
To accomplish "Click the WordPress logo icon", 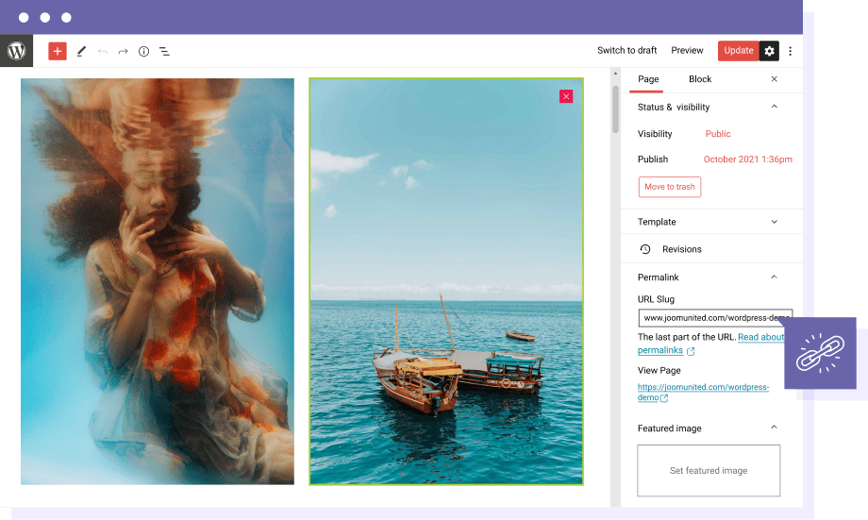I will click(16, 51).
